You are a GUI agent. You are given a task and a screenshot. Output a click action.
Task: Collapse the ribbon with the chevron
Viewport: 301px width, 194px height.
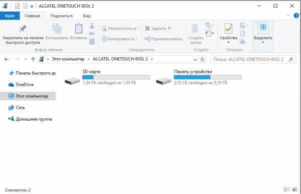(288, 16)
